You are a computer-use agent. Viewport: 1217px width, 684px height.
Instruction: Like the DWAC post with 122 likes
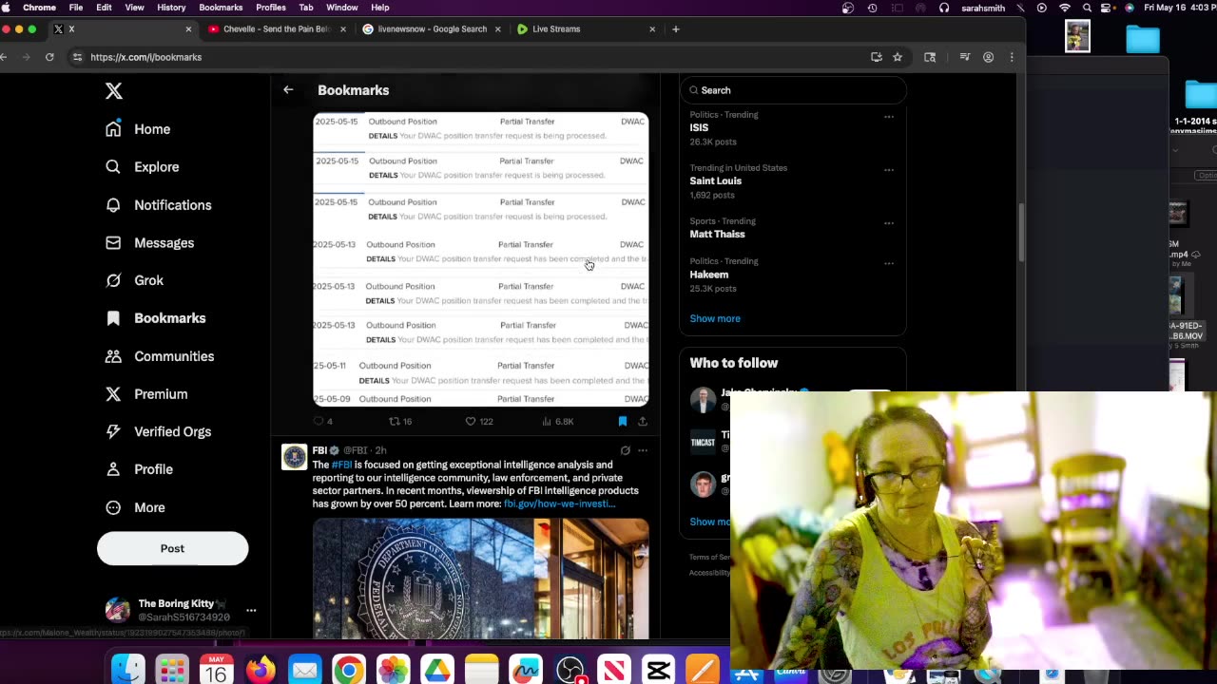479,421
